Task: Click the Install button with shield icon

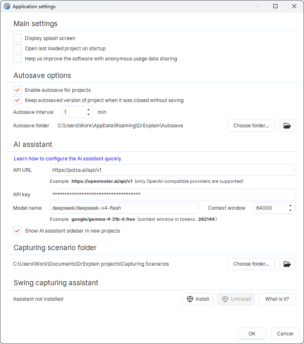Action: pos(197,299)
